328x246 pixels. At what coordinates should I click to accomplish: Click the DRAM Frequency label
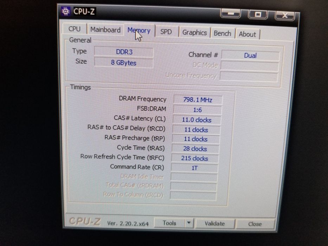(x=143, y=99)
